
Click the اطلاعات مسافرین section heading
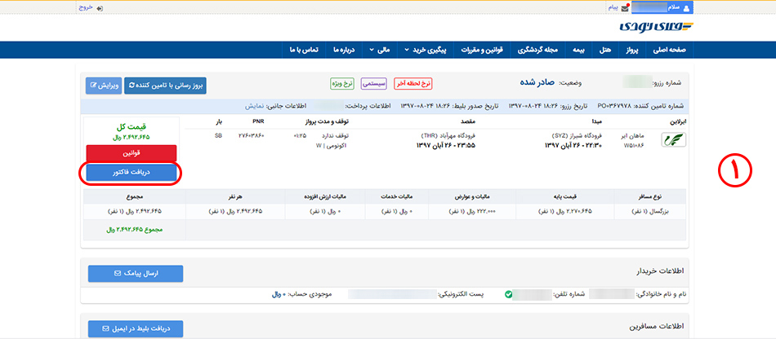656,327
